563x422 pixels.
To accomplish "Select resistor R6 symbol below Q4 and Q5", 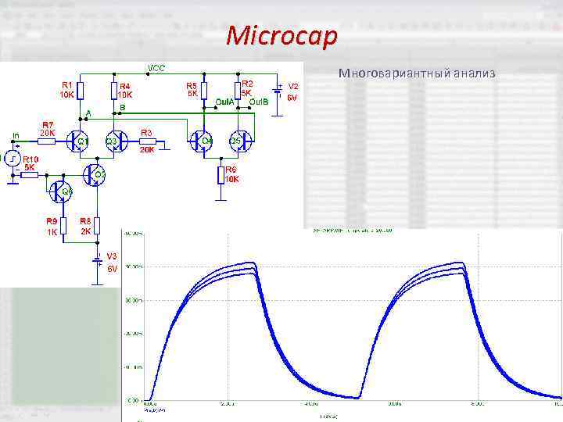I will pyautogui.click(x=221, y=175).
